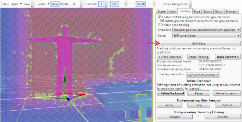242x122 pixels.
Task: Click the New toolbar item
Action: pos(6,4)
